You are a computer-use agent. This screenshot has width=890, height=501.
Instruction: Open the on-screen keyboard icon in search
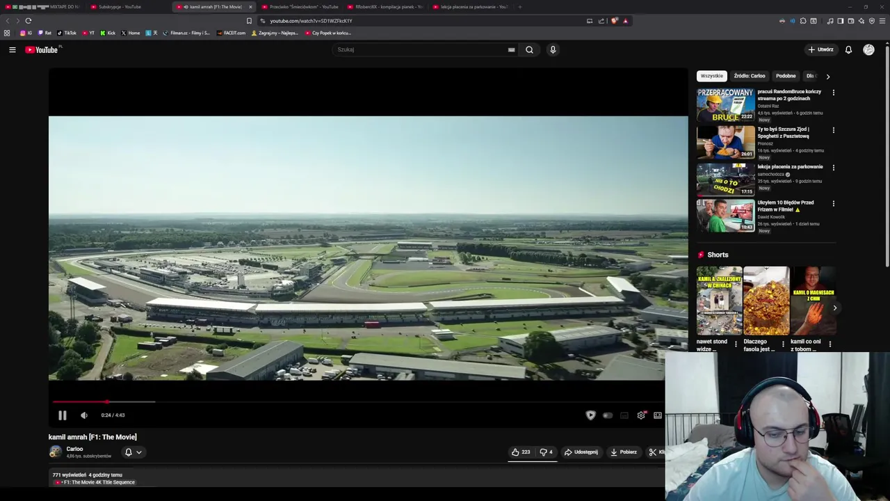[x=511, y=49]
